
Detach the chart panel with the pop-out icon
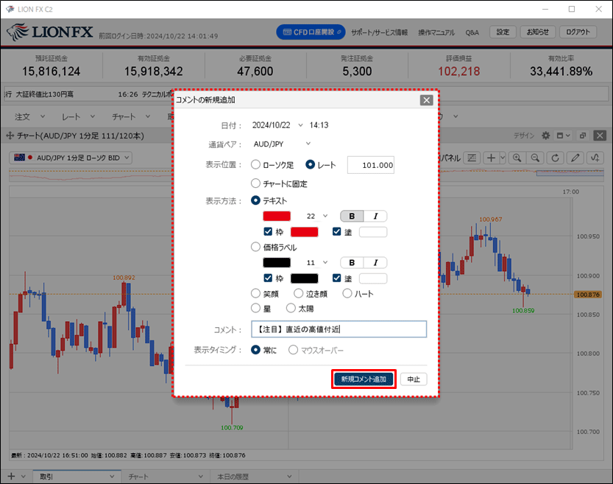coord(583,136)
